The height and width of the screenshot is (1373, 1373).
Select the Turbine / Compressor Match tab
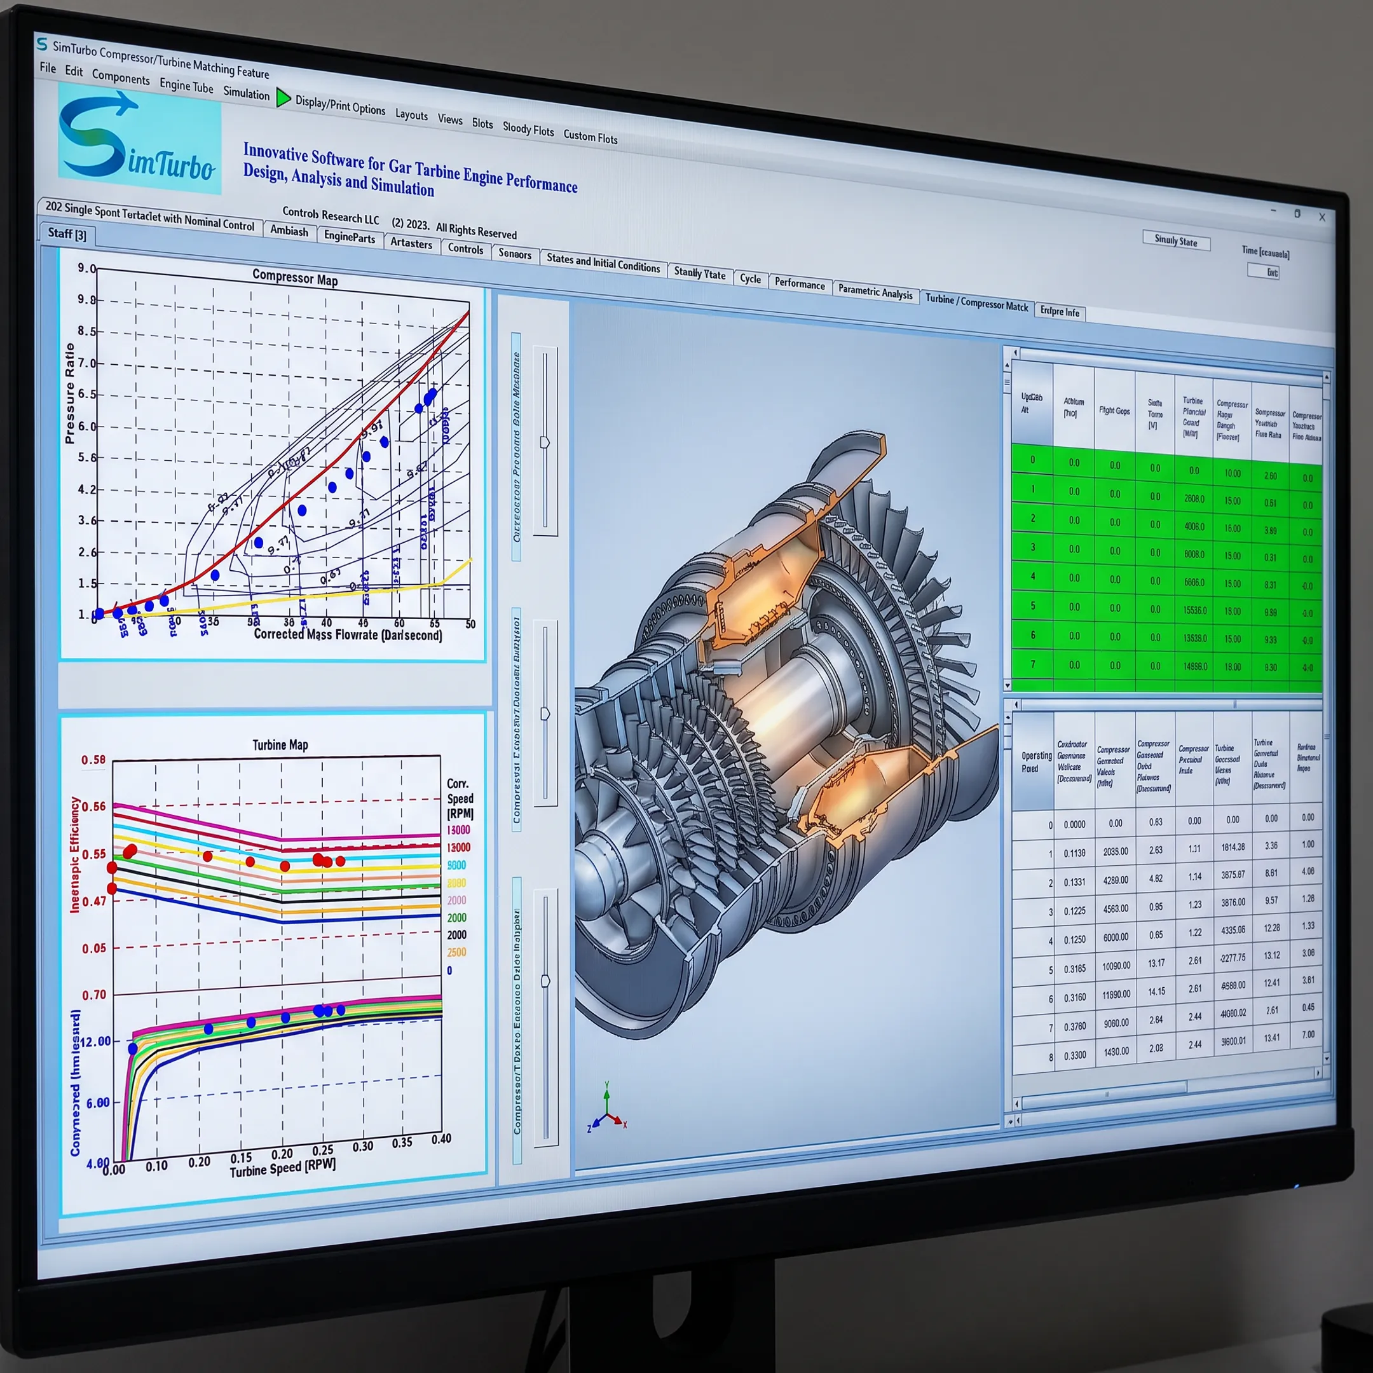(x=976, y=302)
